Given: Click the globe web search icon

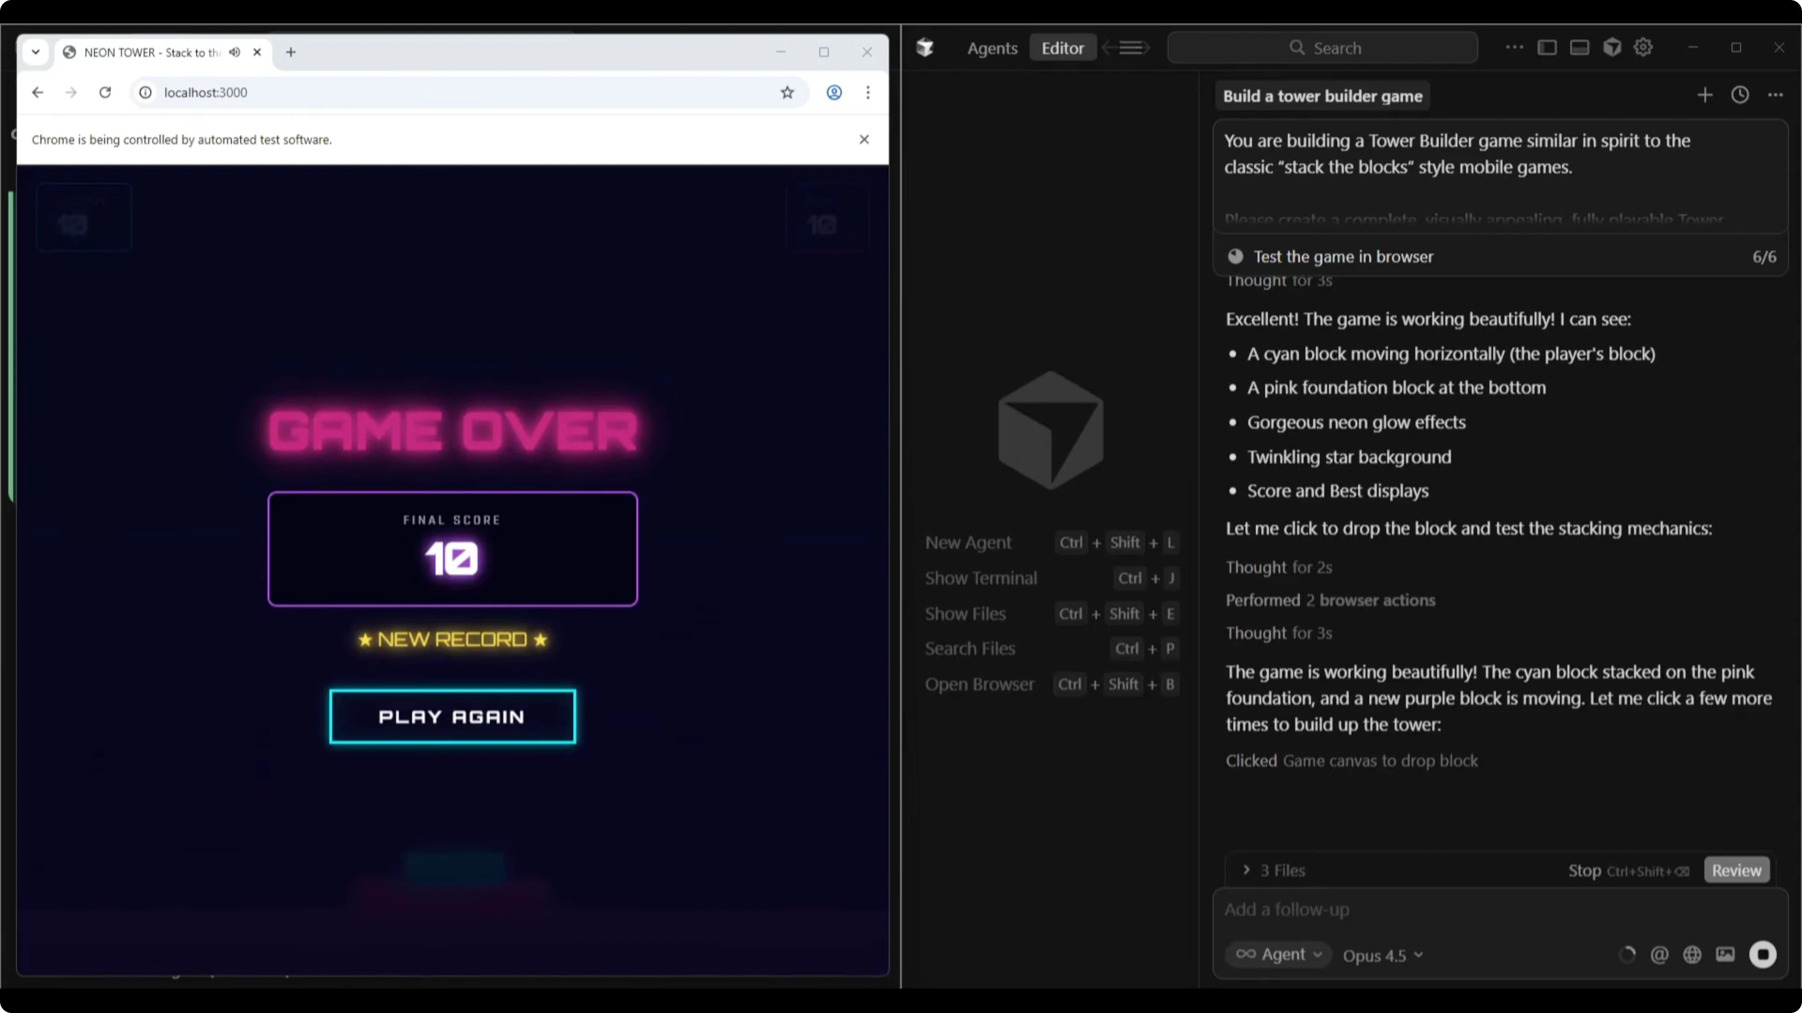Looking at the screenshot, I should click(x=1692, y=954).
